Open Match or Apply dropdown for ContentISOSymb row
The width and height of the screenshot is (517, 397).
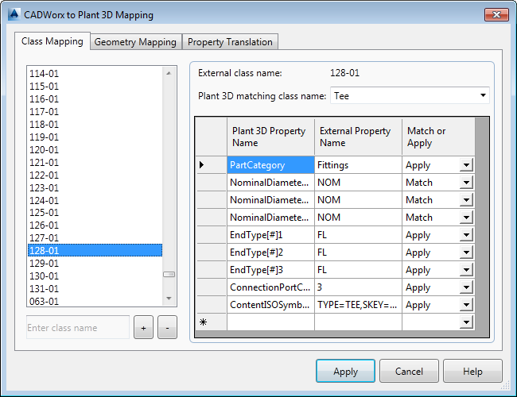[466, 304]
